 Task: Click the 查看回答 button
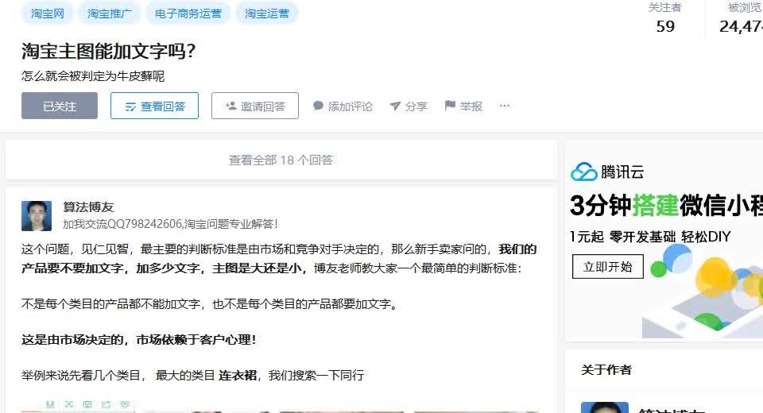click(x=154, y=106)
